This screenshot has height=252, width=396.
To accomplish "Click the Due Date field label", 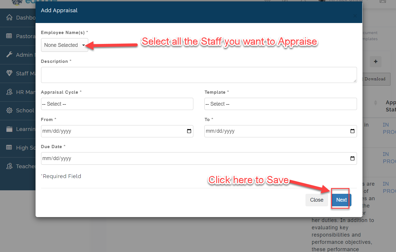I will coord(53,147).
